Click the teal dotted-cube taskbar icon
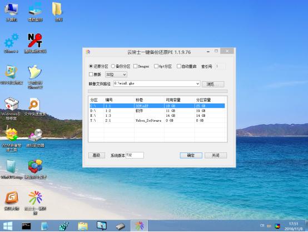The width and height of the screenshot is (308, 232). (x=64, y=226)
